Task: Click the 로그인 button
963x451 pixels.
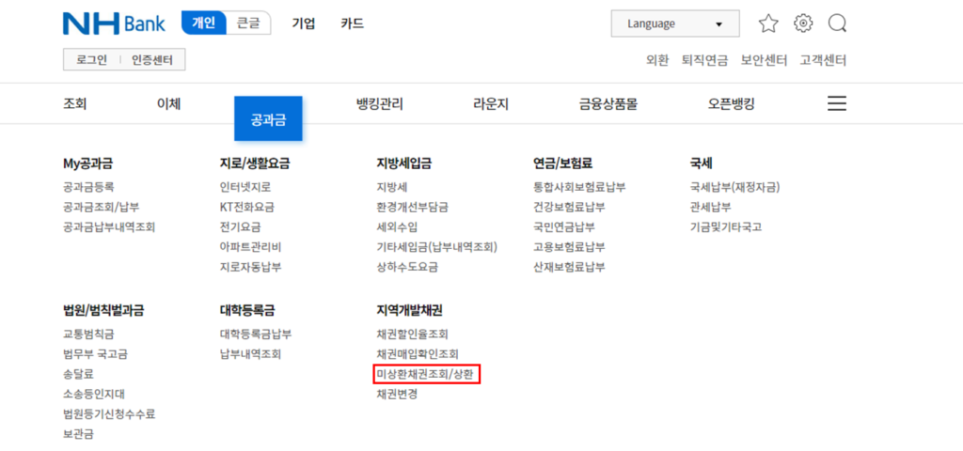Action: pyautogui.click(x=91, y=60)
